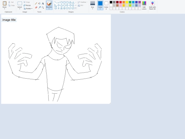Select the Rounded rectangular callout shape
The image size is (185, 139).
(67, 8)
